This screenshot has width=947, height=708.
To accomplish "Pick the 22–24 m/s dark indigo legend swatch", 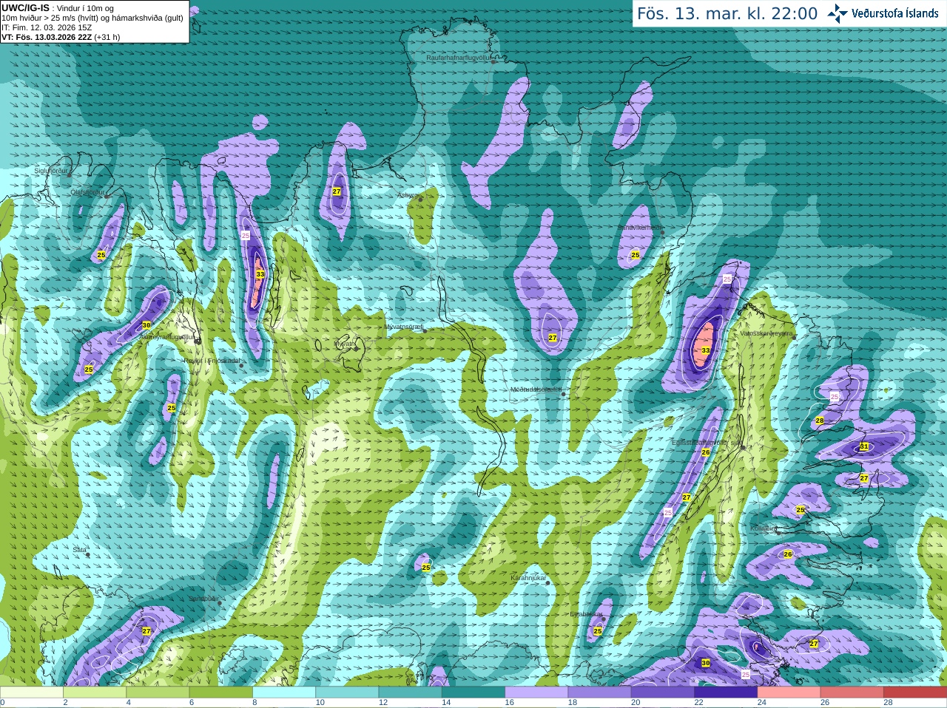I will click(726, 692).
